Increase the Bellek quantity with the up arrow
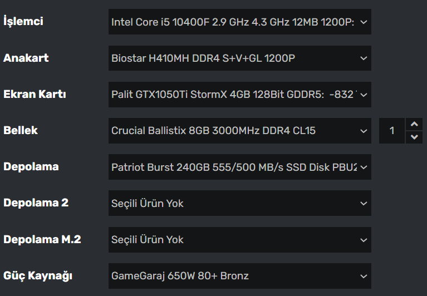This screenshot has height=296, width=427. 414,124
